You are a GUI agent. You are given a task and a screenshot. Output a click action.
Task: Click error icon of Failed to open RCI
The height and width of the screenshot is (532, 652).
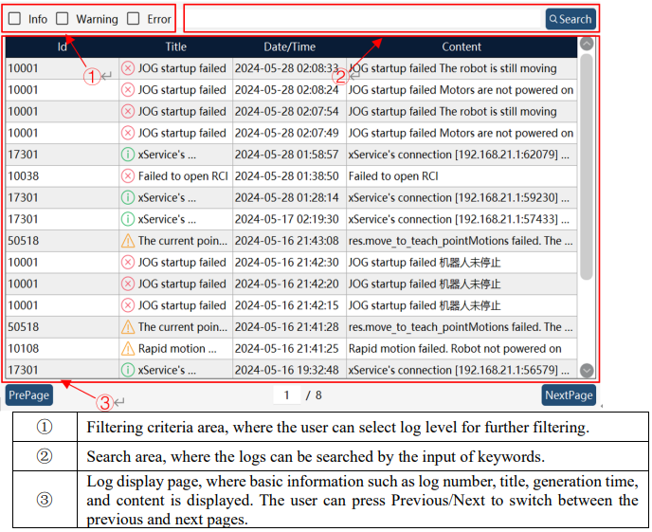coord(128,176)
